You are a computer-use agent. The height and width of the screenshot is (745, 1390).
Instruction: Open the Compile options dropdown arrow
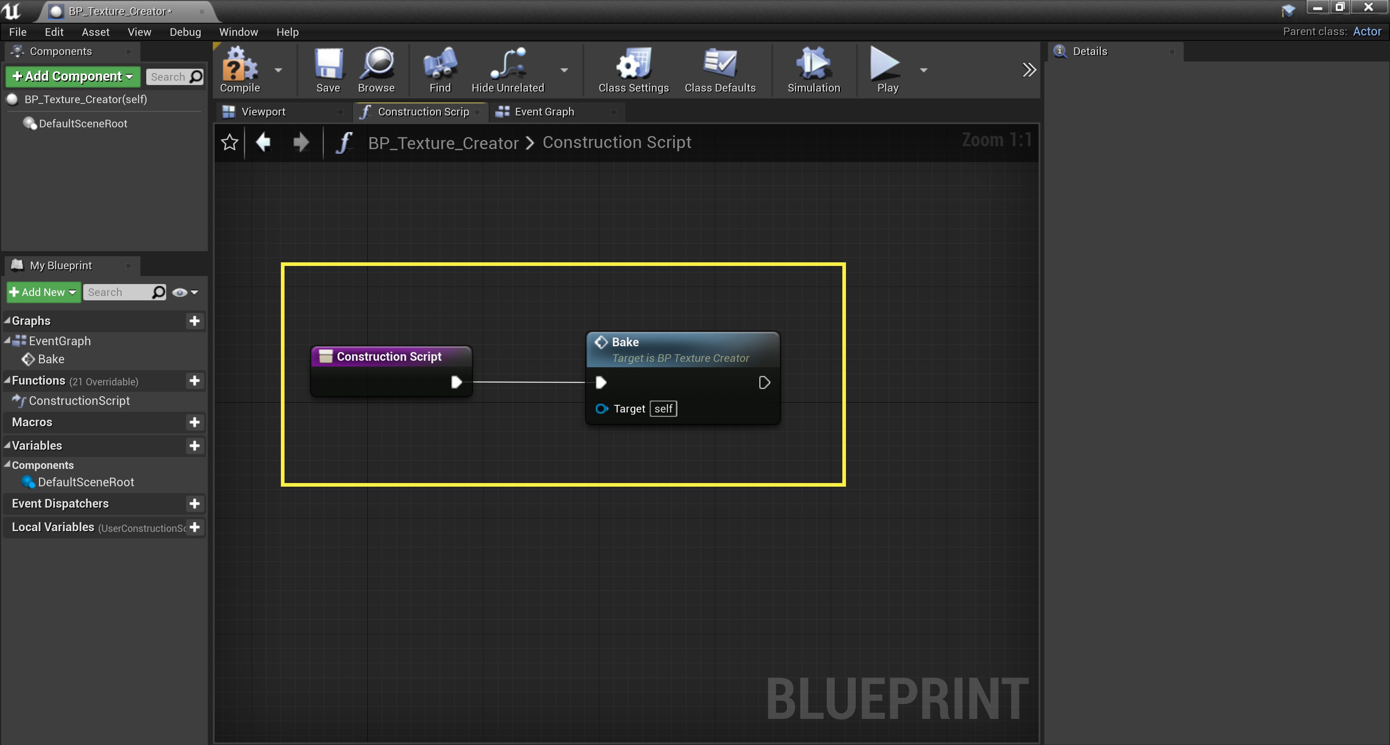278,70
